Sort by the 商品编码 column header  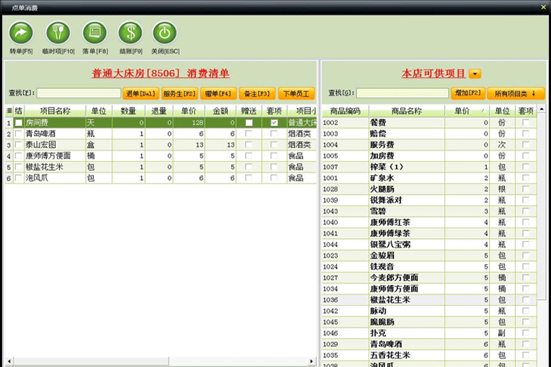345,111
